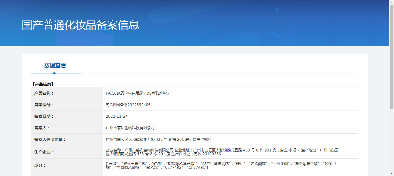Click the 备案编号 label cell
The width and height of the screenshot is (394, 176).
67,105
